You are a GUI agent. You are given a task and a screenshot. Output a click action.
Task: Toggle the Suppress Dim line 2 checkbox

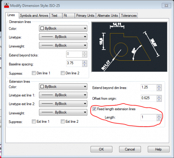(63, 73)
